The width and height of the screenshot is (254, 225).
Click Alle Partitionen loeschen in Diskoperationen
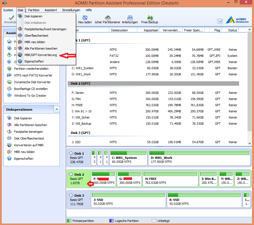30,125
